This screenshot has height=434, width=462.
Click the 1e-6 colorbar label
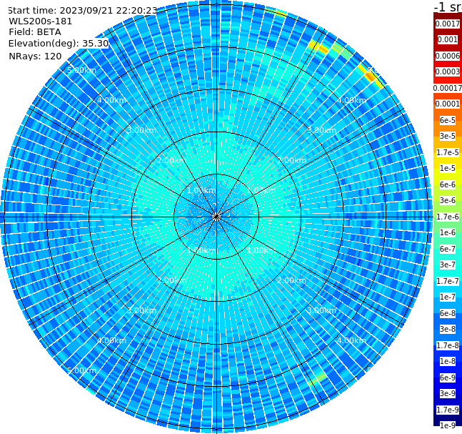[x=448, y=232]
